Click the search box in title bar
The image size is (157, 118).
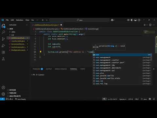(x=79, y=20)
